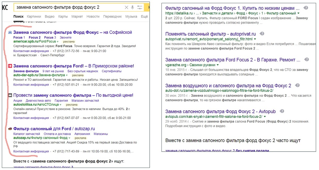319x170 pixels.
Task: Switch to Музыка tab
Action: click(131, 16)
